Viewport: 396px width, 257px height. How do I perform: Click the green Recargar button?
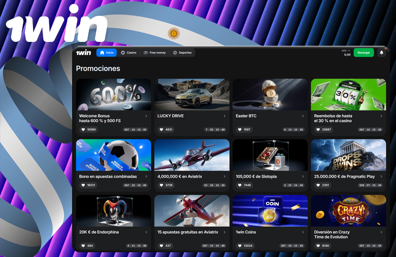coord(364,53)
